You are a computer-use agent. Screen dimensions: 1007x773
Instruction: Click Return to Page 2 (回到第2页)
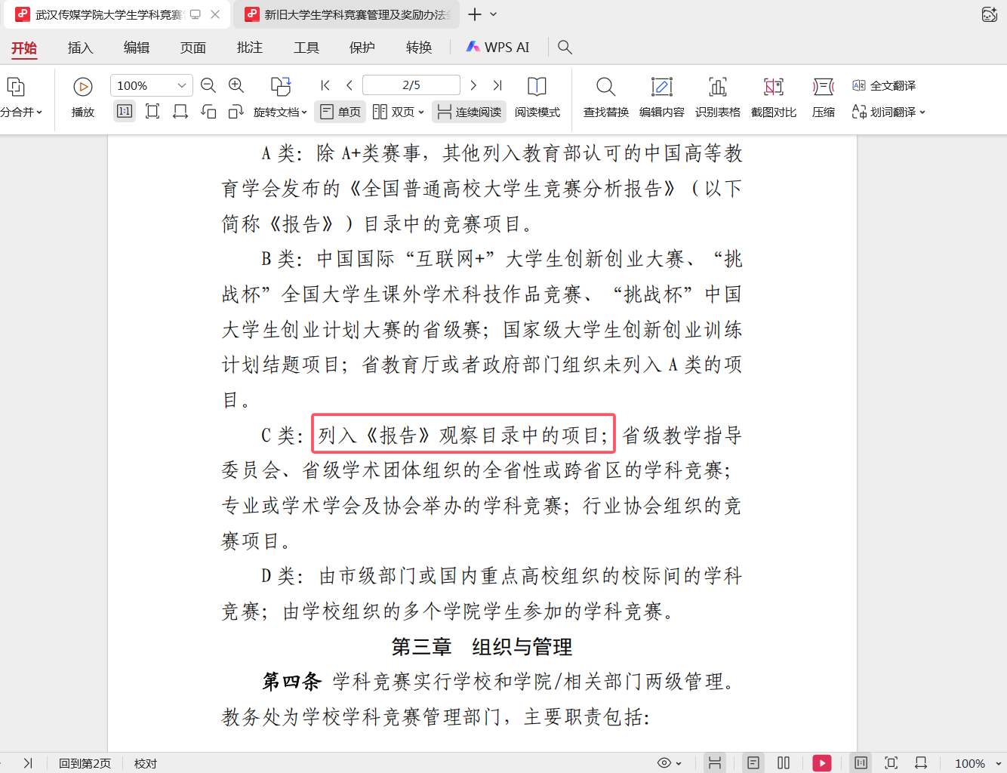pyautogui.click(x=85, y=763)
